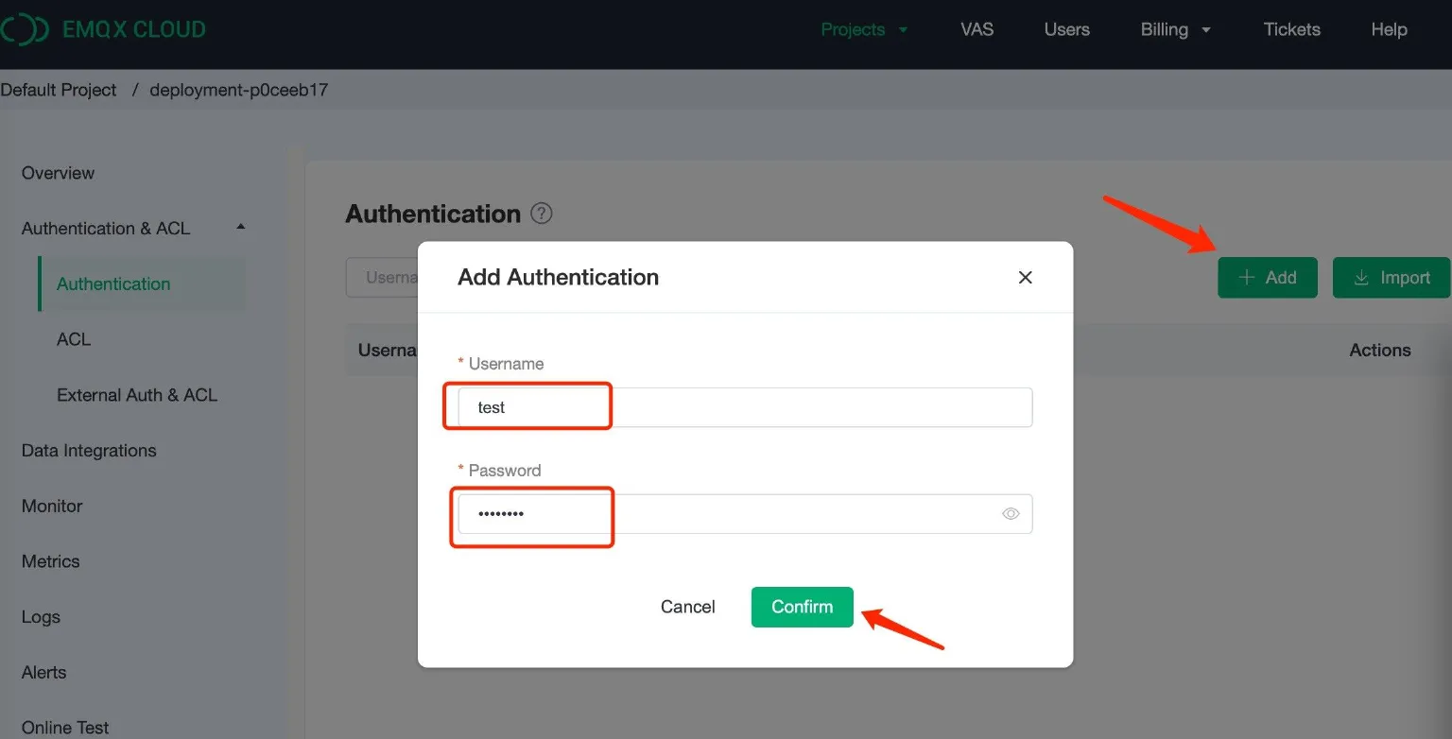Open the Authentication help tooltip icon
The height and width of the screenshot is (739, 1452).
pyautogui.click(x=541, y=214)
